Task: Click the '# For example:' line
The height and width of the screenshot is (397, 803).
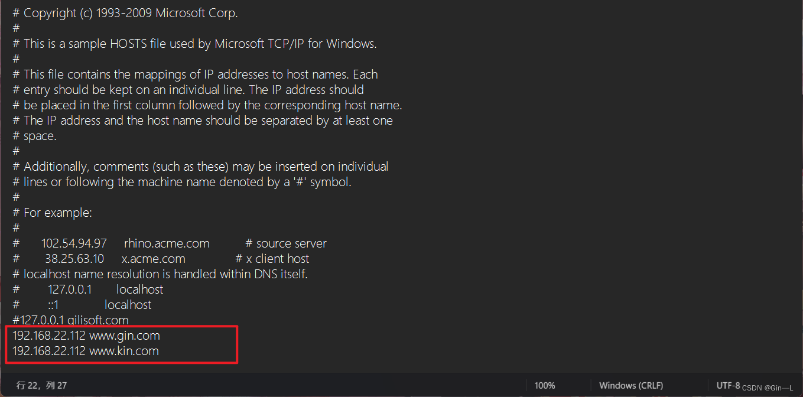Action: click(x=52, y=213)
